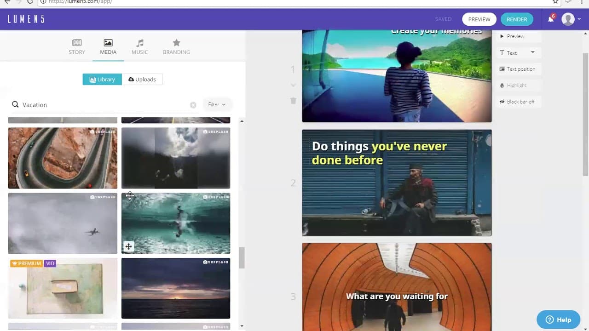Screen dimensions: 589x331
Task: Click the notifications bell icon
Action: [550, 19]
